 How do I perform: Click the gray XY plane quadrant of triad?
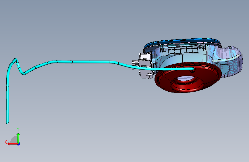pos(14,140)
